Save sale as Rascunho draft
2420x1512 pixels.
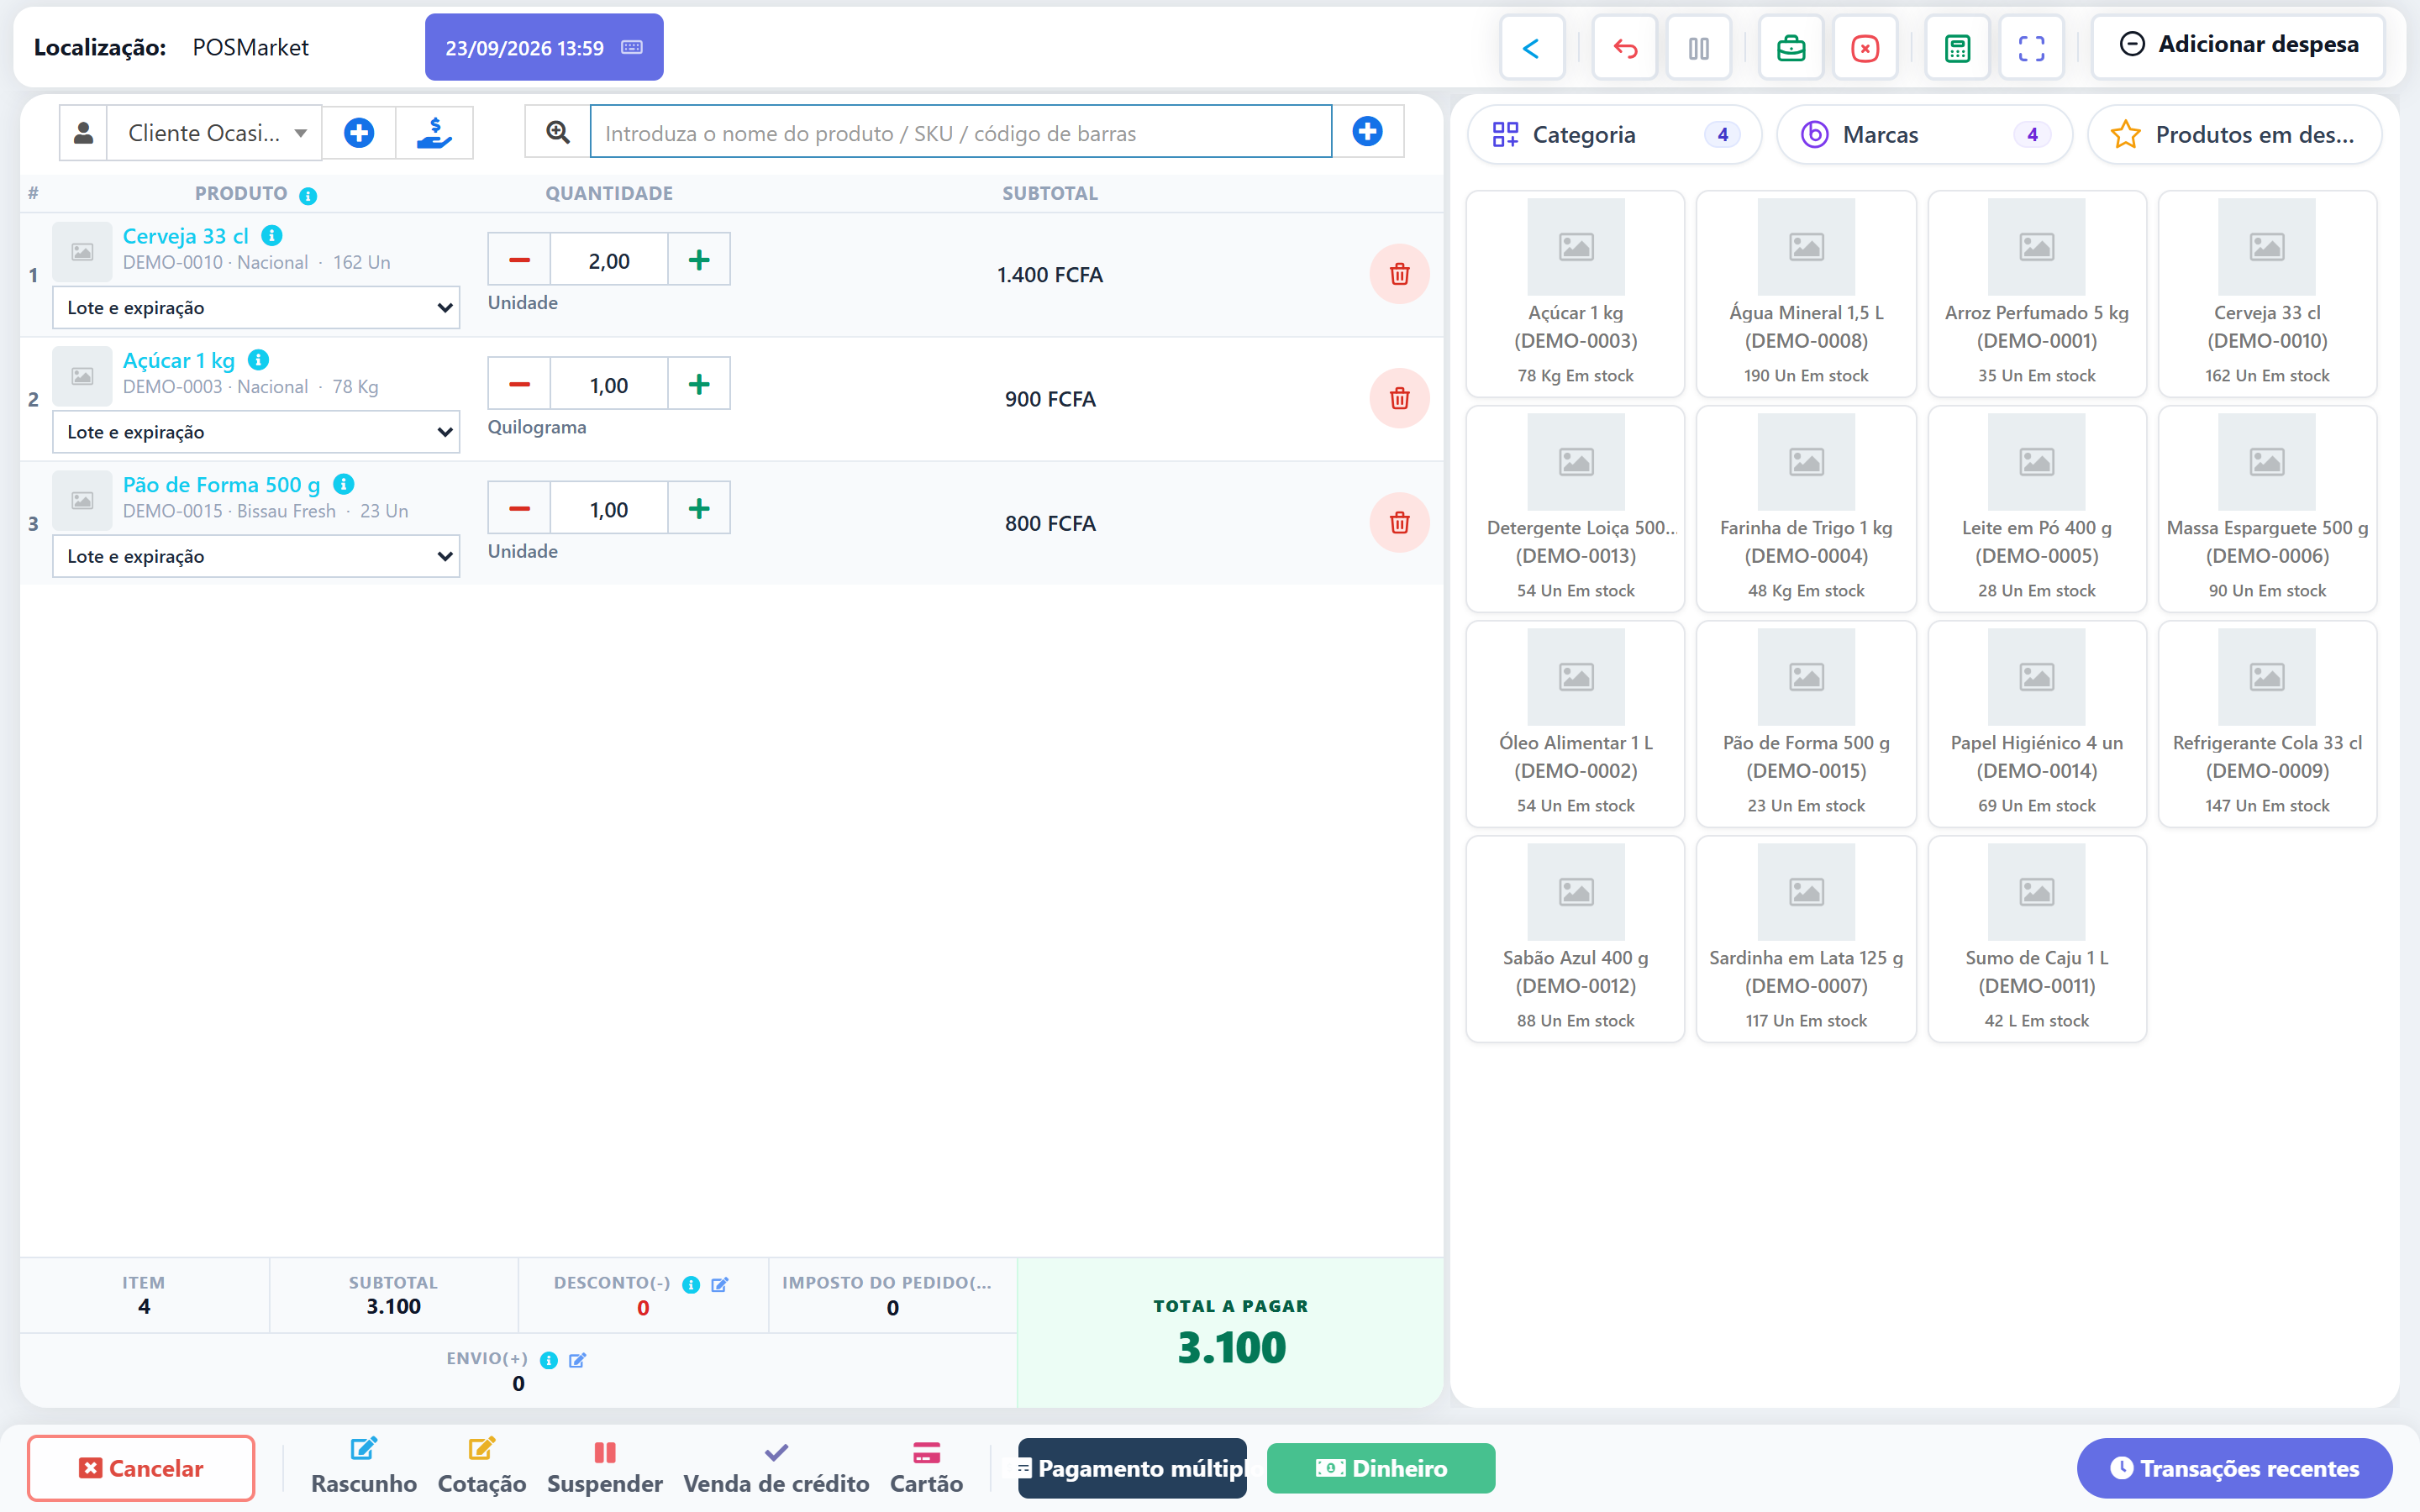click(x=364, y=1467)
